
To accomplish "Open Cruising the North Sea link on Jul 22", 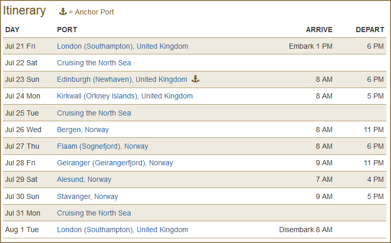I will click(x=94, y=63).
